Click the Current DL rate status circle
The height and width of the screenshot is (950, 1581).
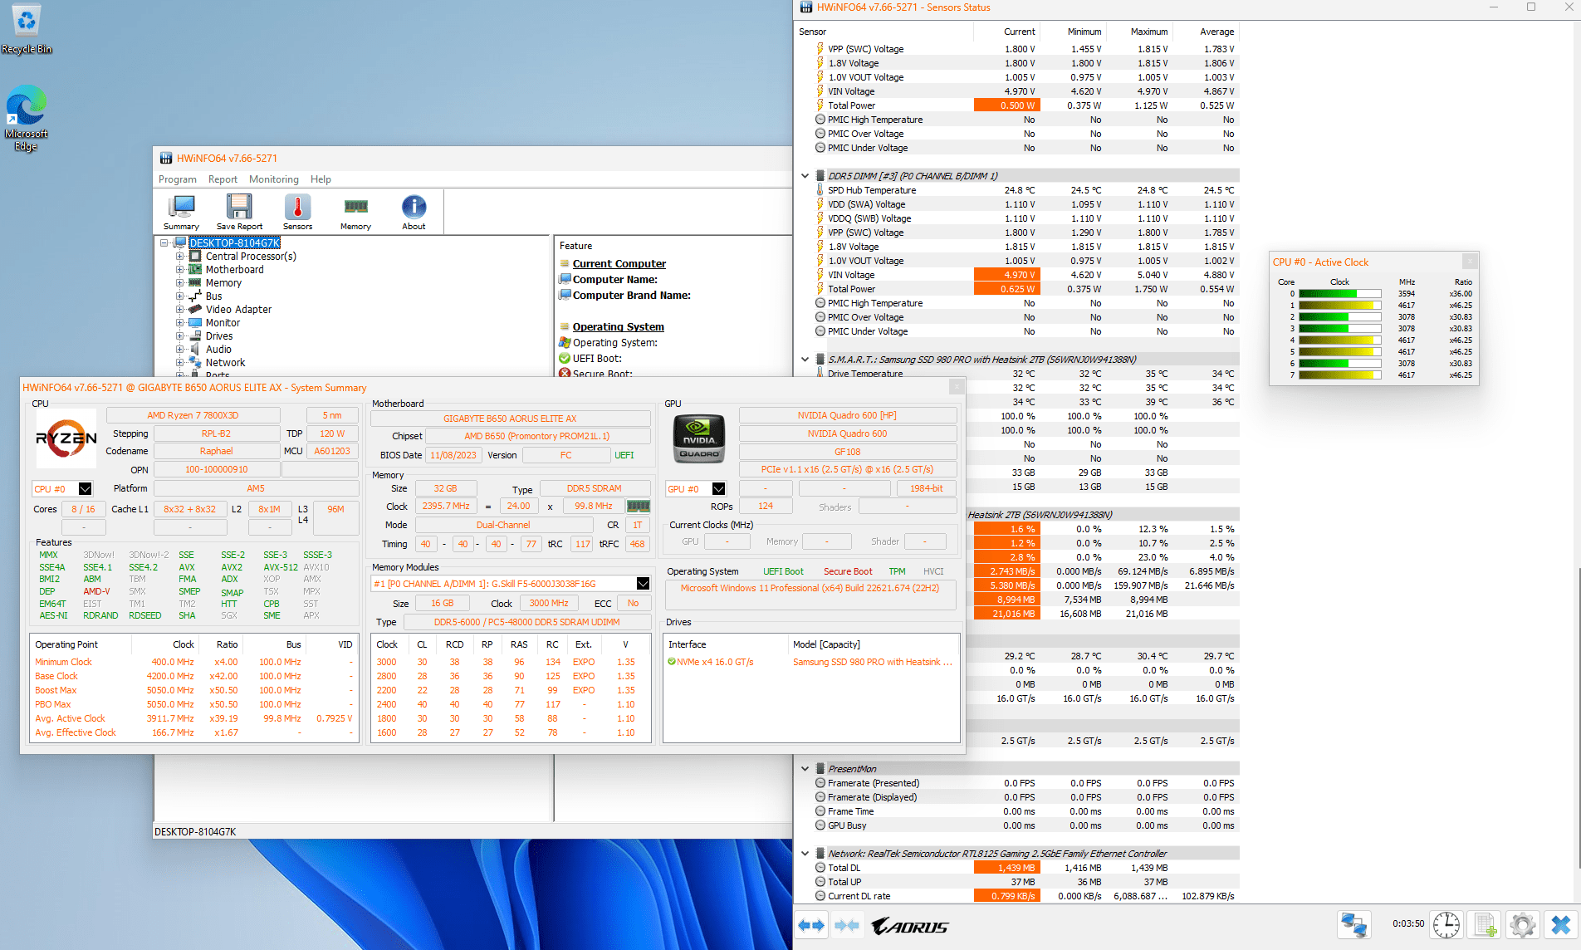820,896
